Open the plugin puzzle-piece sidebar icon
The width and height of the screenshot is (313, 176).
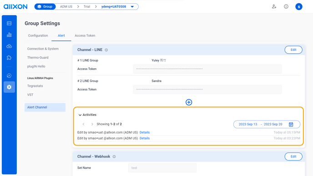click(9, 58)
